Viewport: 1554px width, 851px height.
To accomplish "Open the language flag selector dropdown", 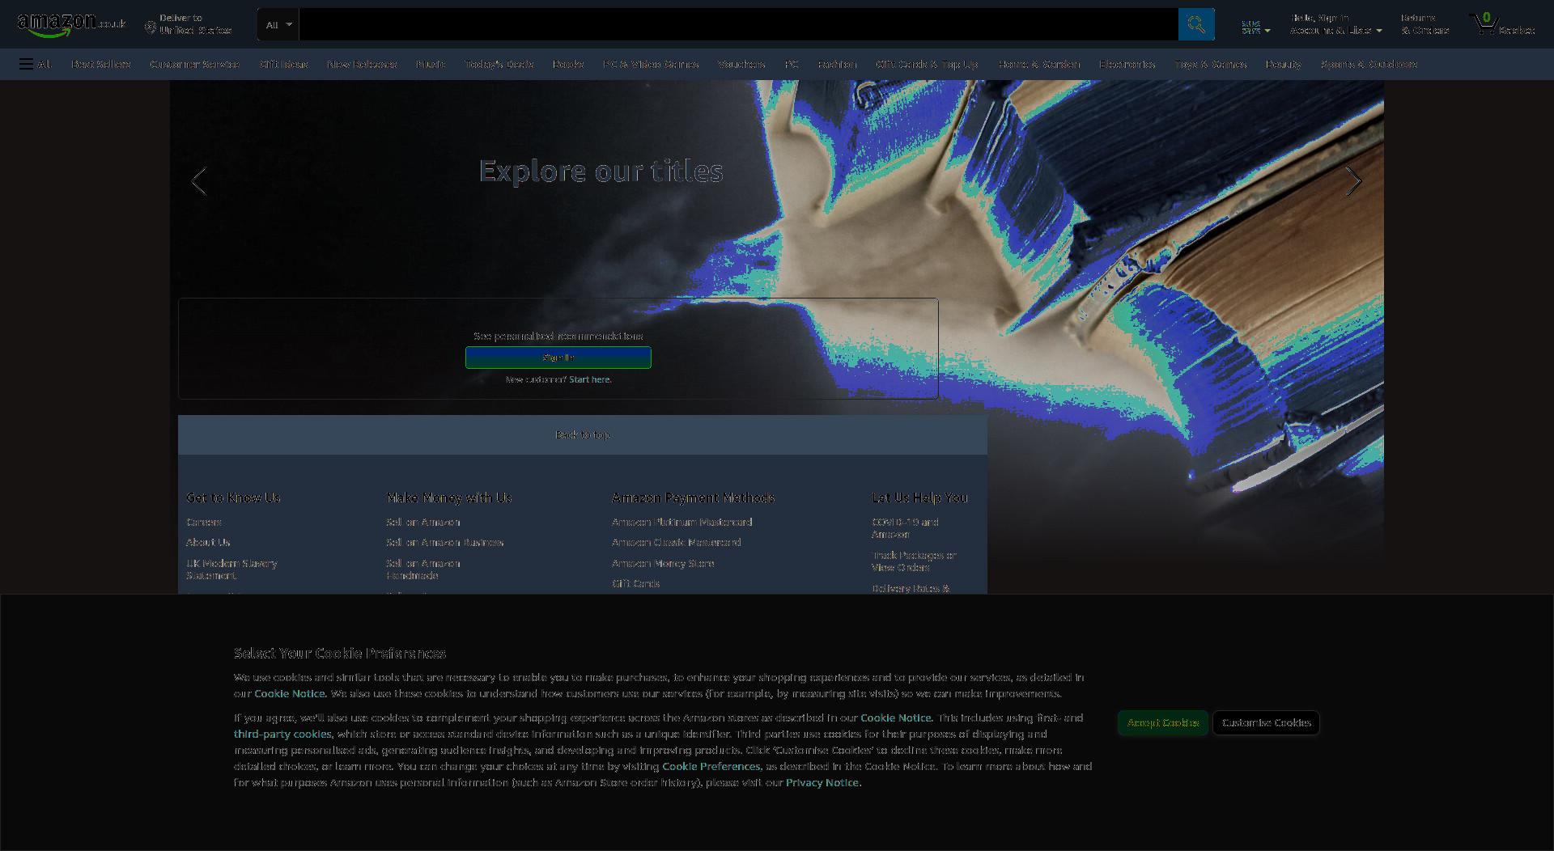I will pos(1255,27).
